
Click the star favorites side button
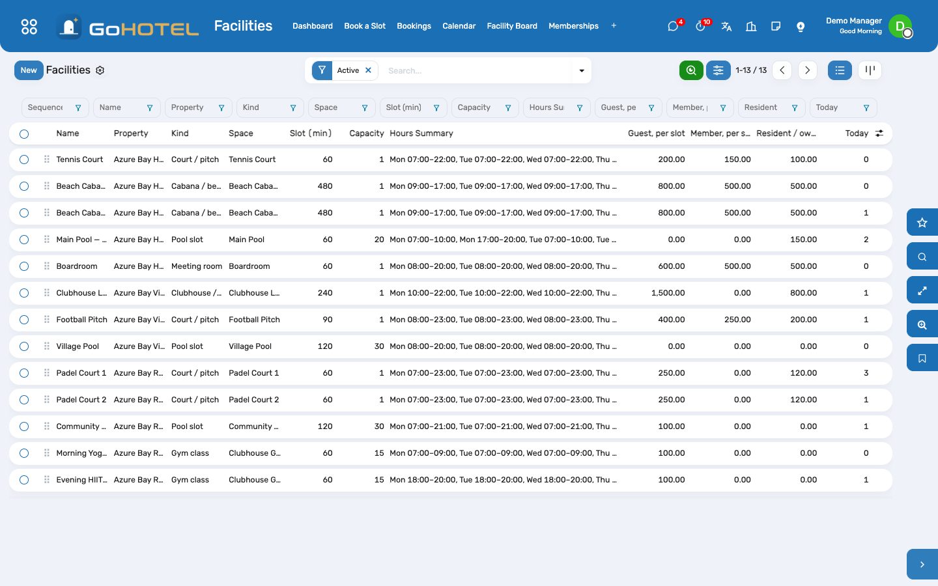point(922,223)
